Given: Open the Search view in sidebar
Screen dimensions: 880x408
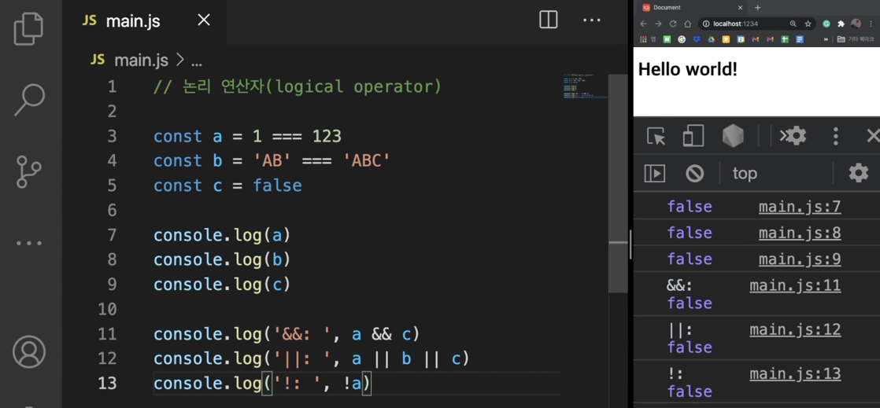Looking at the screenshot, I should [x=28, y=100].
